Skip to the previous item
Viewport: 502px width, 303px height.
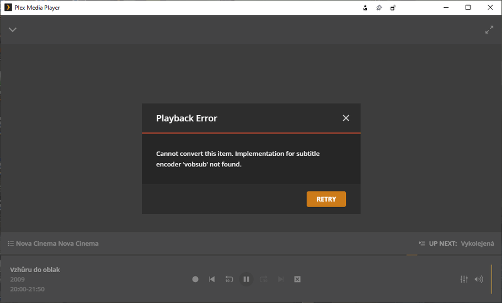pyautogui.click(x=212, y=279)
